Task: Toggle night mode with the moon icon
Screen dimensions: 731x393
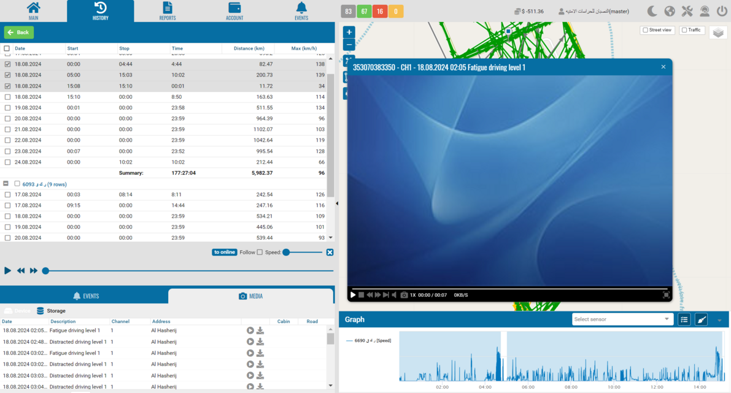Action: click(x=652, y=11)
